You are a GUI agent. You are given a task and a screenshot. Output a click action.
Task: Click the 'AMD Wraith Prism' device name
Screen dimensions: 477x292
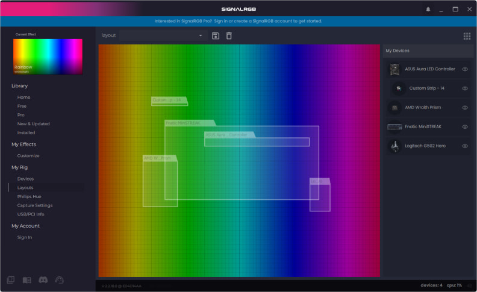(423, 107)
